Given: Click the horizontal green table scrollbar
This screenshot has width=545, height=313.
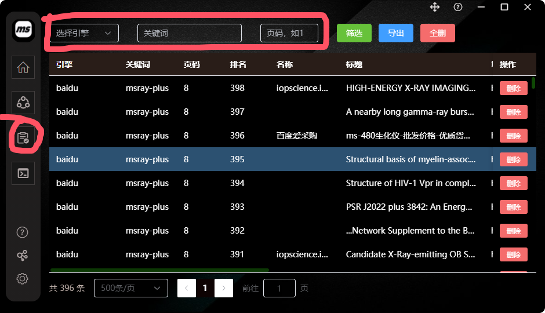Looking at the screenshot, I should pyautogui.click(x=159, y=270).
